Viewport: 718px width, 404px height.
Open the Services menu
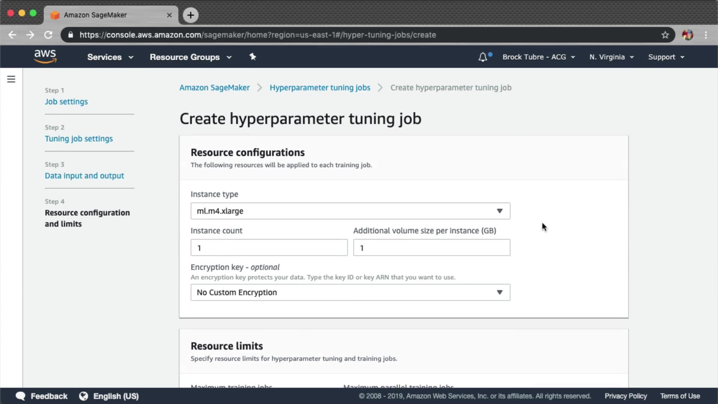pyautogui.click(x=110, y=57)
